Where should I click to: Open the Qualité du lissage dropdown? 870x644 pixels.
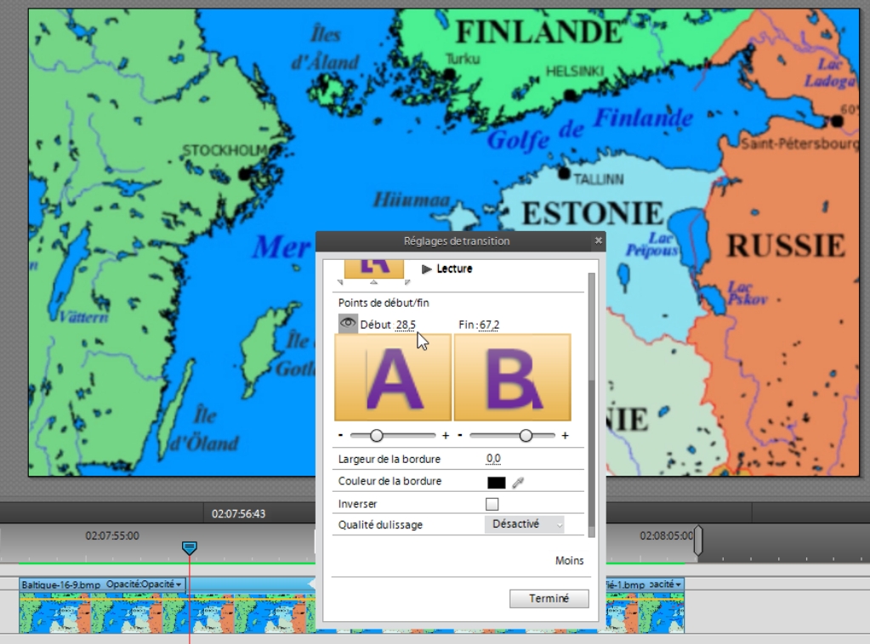click(525, 524)
